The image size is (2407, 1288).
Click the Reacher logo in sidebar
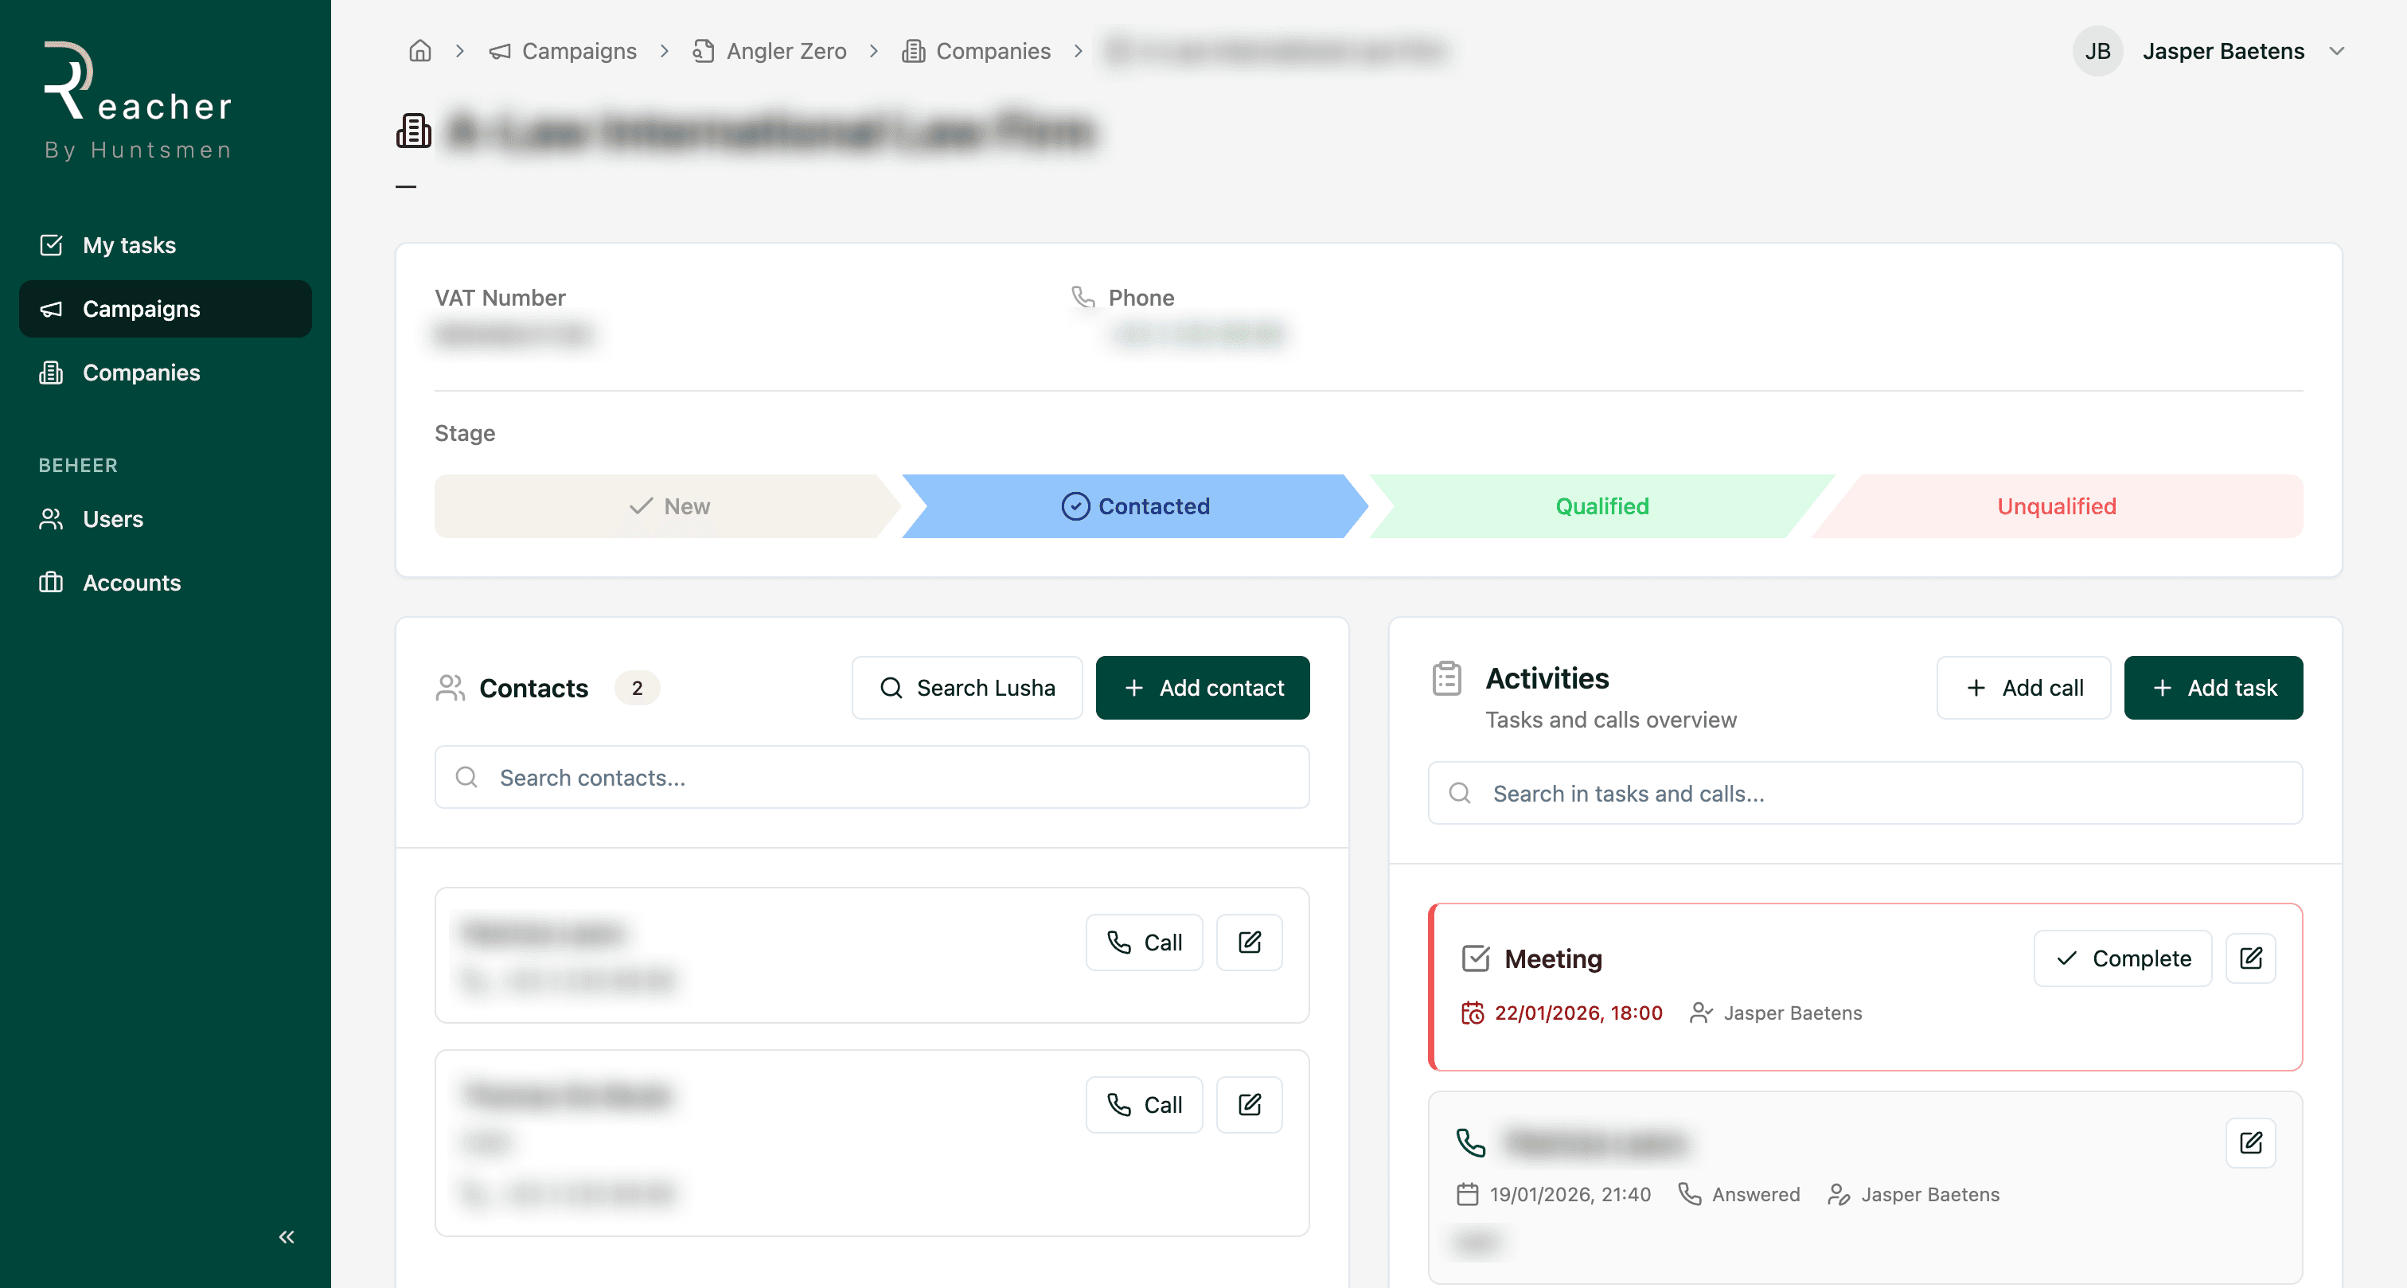click(x=138, y=100)
